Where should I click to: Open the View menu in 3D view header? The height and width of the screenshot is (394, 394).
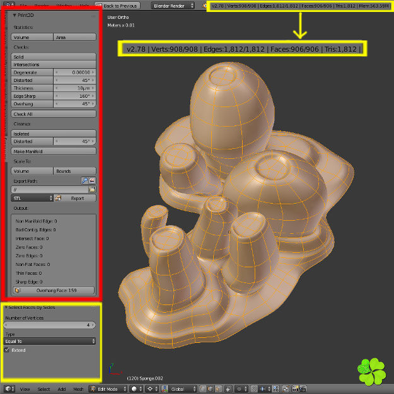tap(25, 389)
